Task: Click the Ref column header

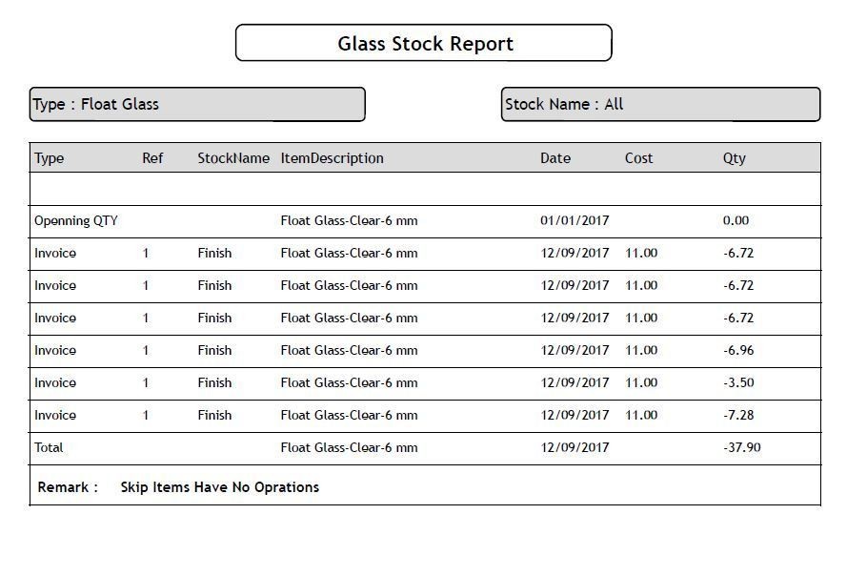Action: coord(152,158)
